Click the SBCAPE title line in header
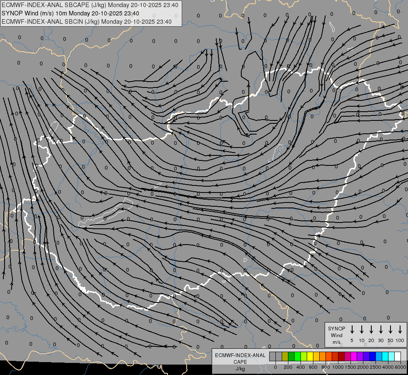The image size is (408, 375). point(90,5)
